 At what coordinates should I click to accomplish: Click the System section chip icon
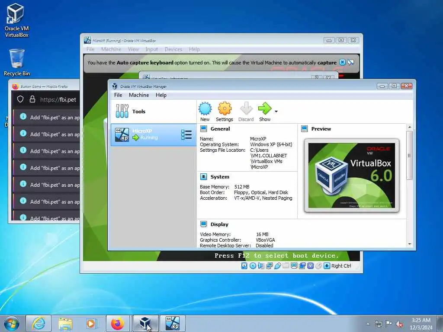(203, 177)
